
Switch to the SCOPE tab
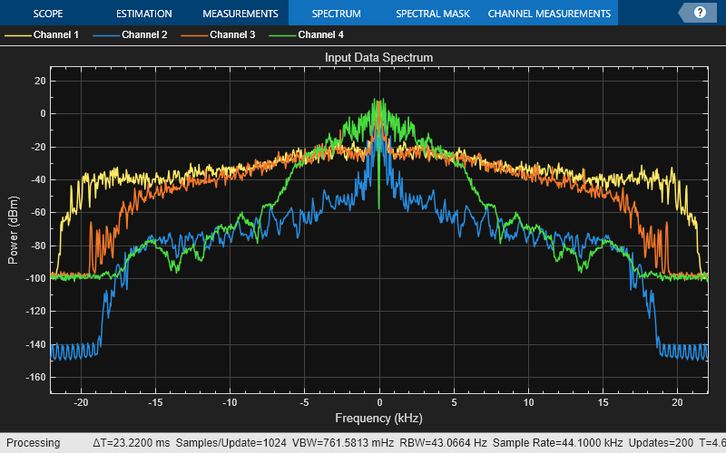click(x=48, y=14)
